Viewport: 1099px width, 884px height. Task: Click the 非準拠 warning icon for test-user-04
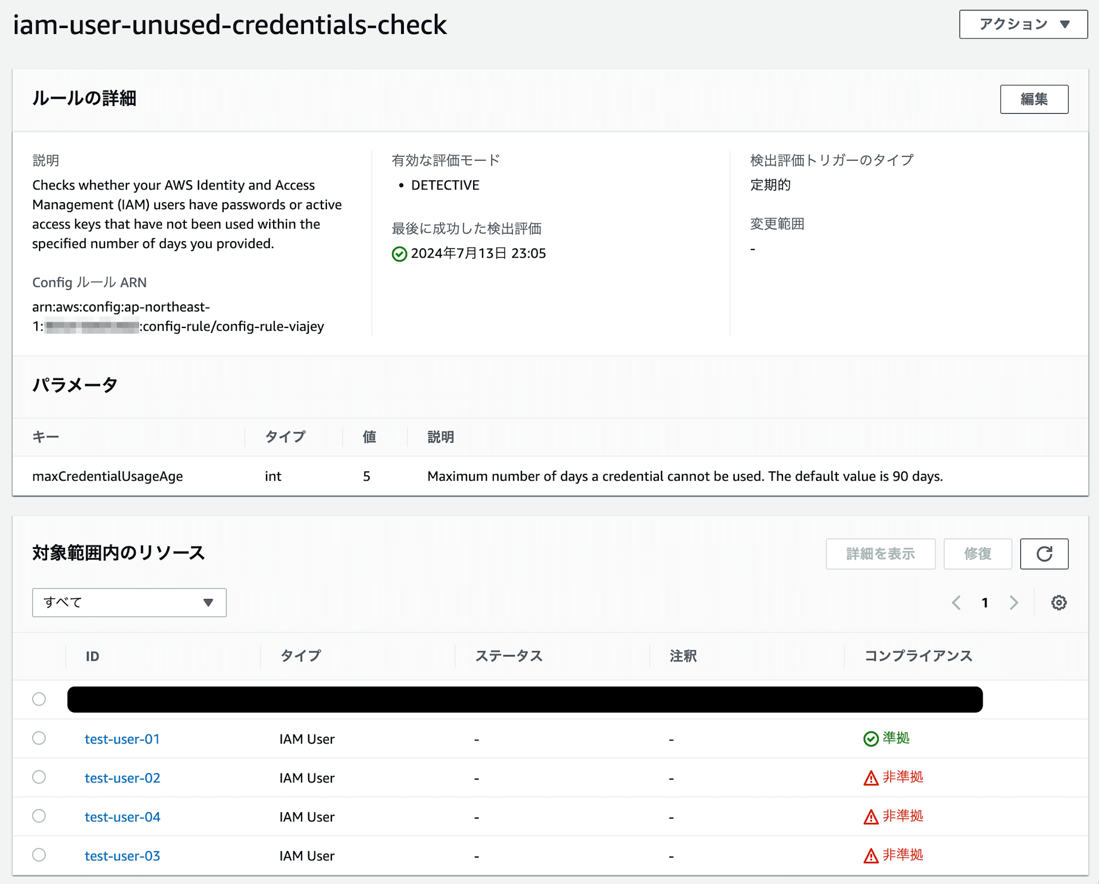point(871,817)
